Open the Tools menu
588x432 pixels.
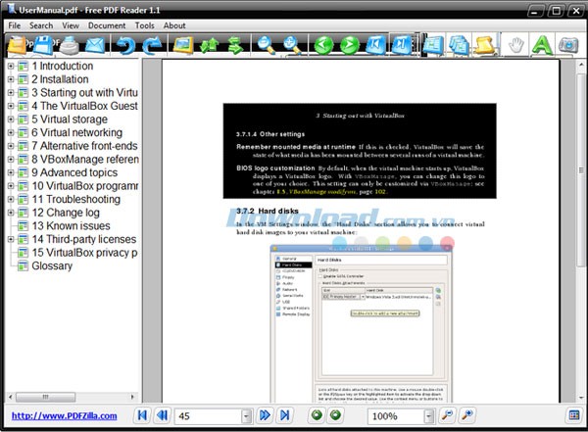pyautogui.click(x=145, y=25)
